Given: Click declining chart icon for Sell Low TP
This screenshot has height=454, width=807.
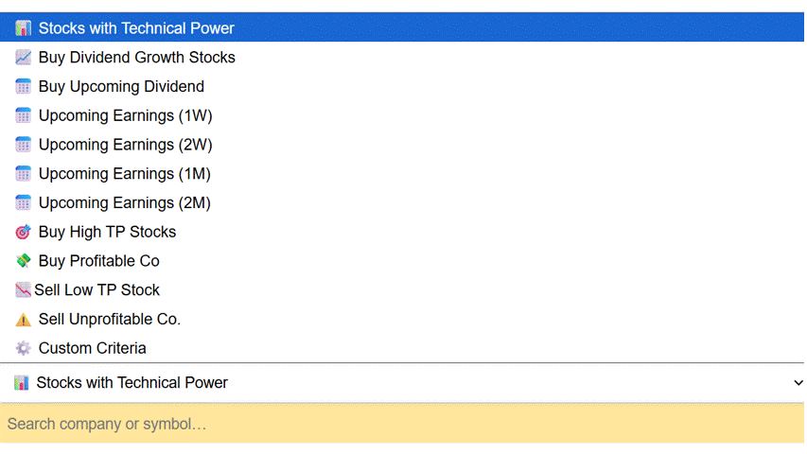Looking at the screenshot, I should coord(23,290).
